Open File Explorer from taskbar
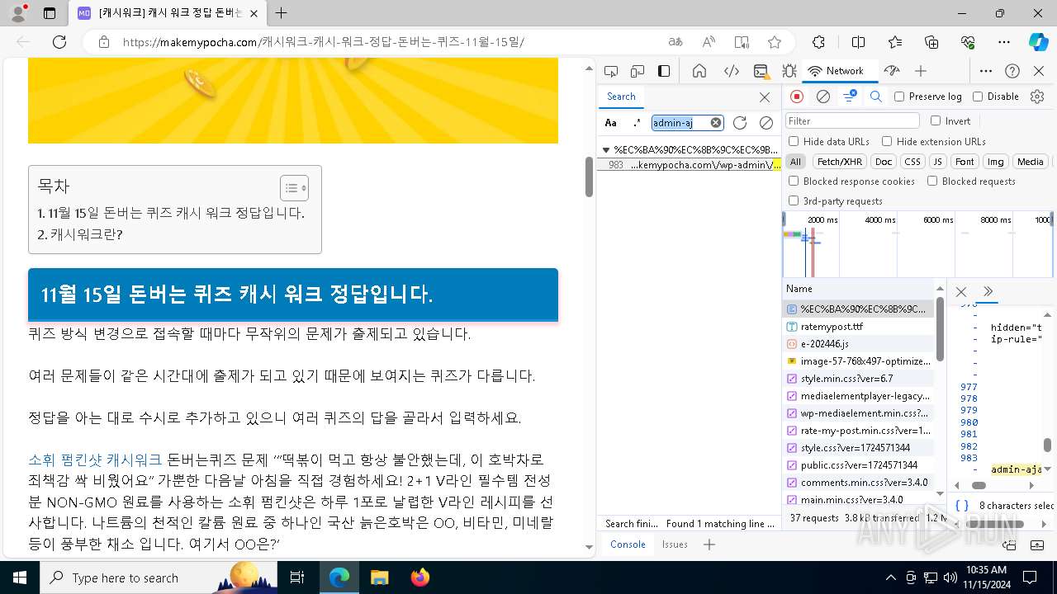The height and width of the screenshot is (594, 1057). click(x=379, y=577)
